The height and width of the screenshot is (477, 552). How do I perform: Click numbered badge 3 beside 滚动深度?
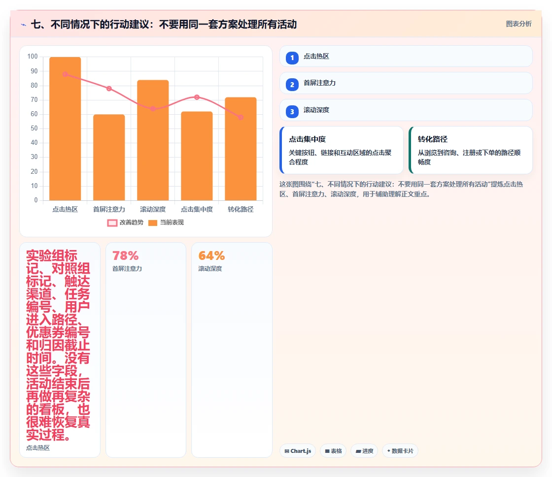292,112
